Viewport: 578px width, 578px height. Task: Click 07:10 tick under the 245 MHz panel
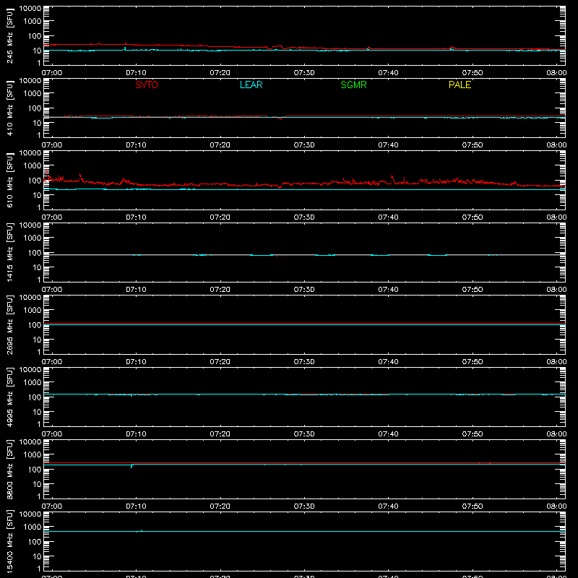[x=136, y=73]
